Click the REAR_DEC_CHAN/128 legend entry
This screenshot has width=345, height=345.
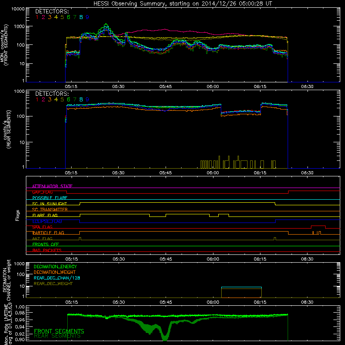click(x=57, y=278)
